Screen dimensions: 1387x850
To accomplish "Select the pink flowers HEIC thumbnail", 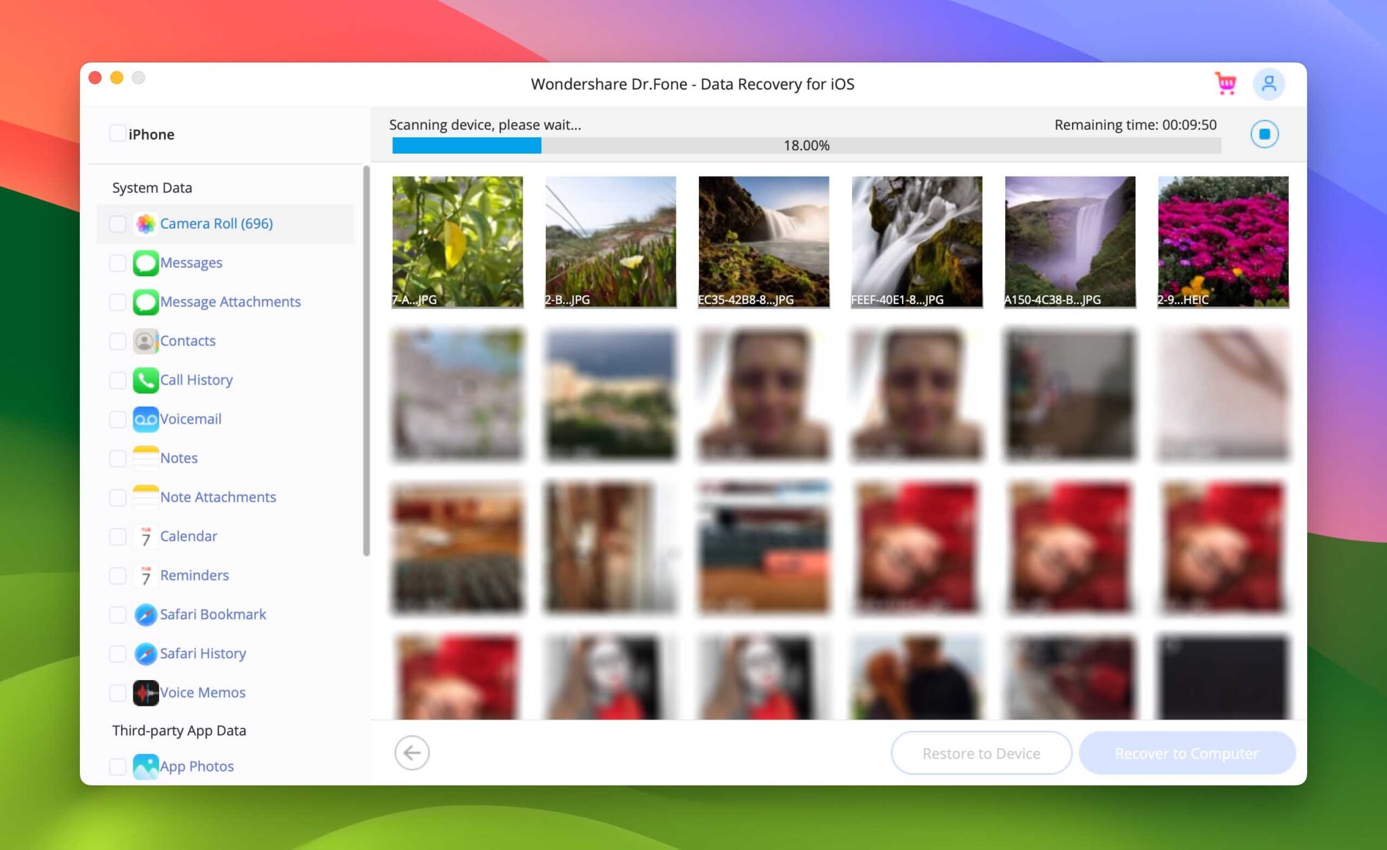I will pos(1222,242).
